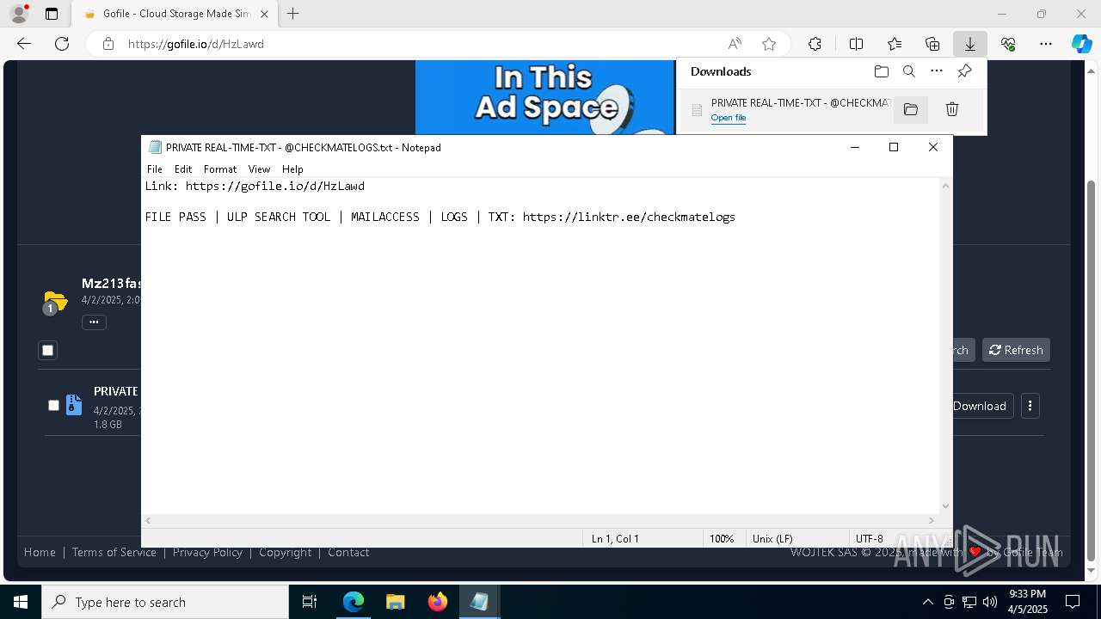The width and height of the screenshot is (1101, 619).
Task: Open the Contact footer link
Action: click(x=348, y=552)
